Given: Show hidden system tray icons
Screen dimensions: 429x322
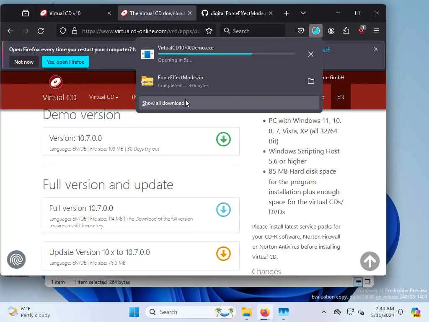Looking at the screenshot, I should click(x=324, y=312).
